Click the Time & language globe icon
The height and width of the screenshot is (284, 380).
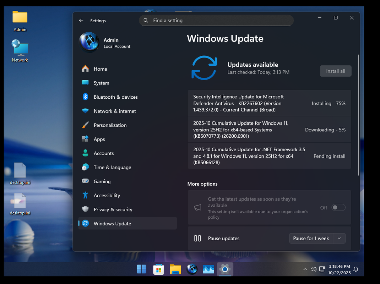point(85,167)
